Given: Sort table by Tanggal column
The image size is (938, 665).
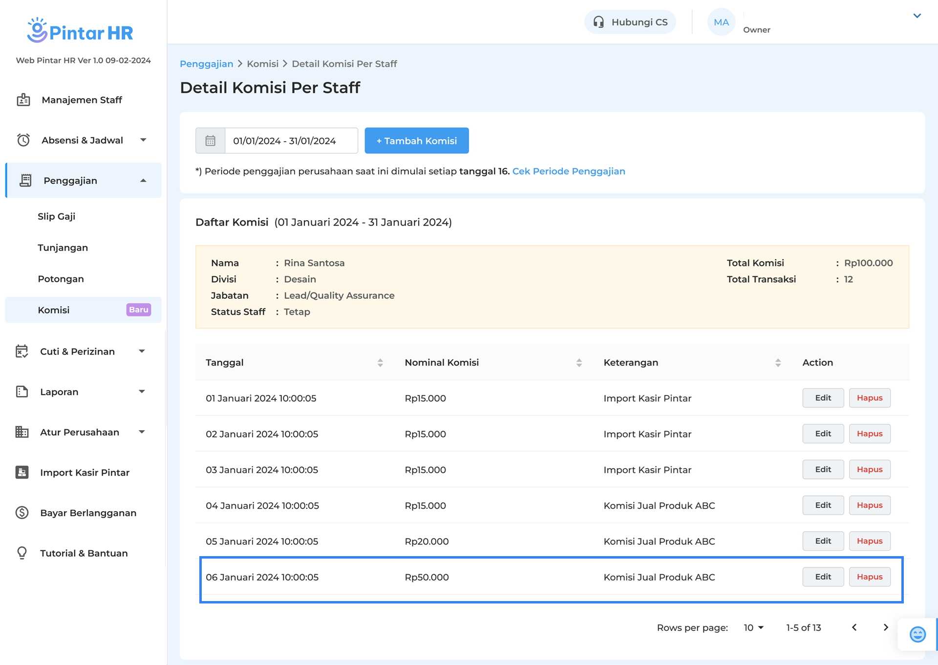Looking at the screenshot, I should (380, 362).
